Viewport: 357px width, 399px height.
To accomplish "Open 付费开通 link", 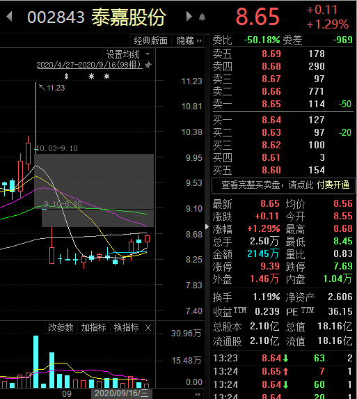I will coord(333,185).
